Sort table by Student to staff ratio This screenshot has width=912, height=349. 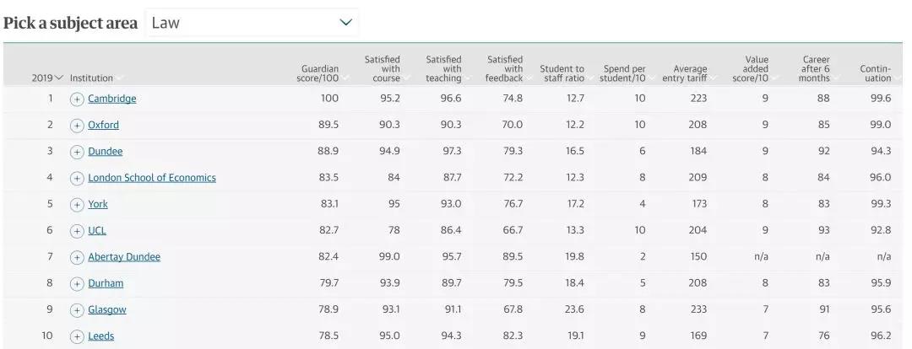click(562, 73)
